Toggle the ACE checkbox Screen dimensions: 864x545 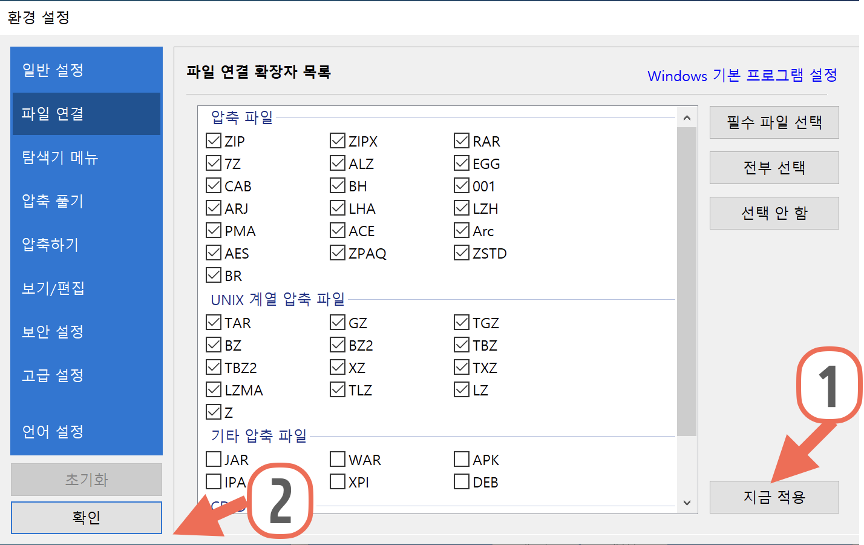tap(338, 231)
